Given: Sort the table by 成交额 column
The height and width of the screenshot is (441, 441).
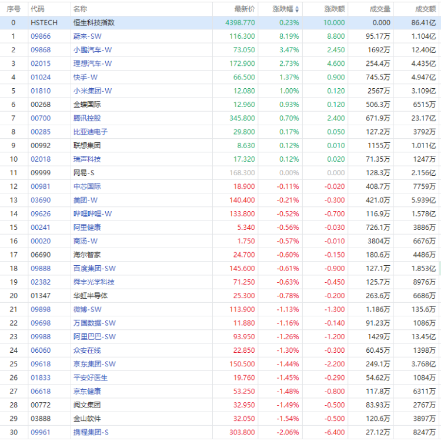Looking at the screenshot, I should (x=425, y=9).
